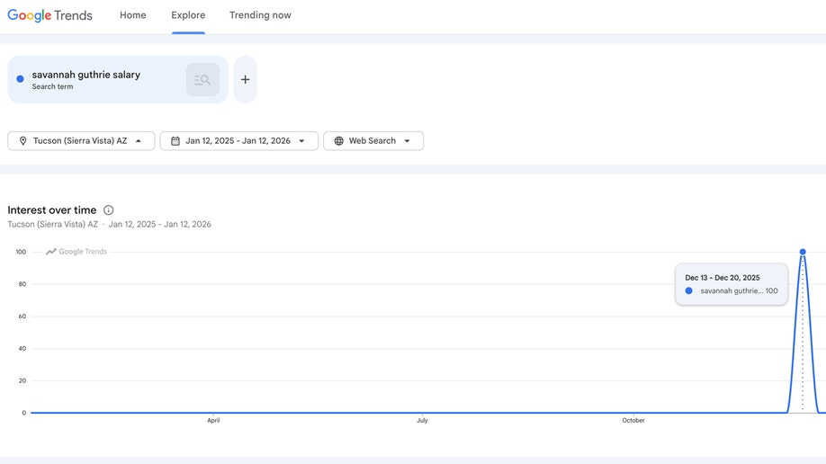
Task: Click the search topics list icon
Action: tap(202, 79)
